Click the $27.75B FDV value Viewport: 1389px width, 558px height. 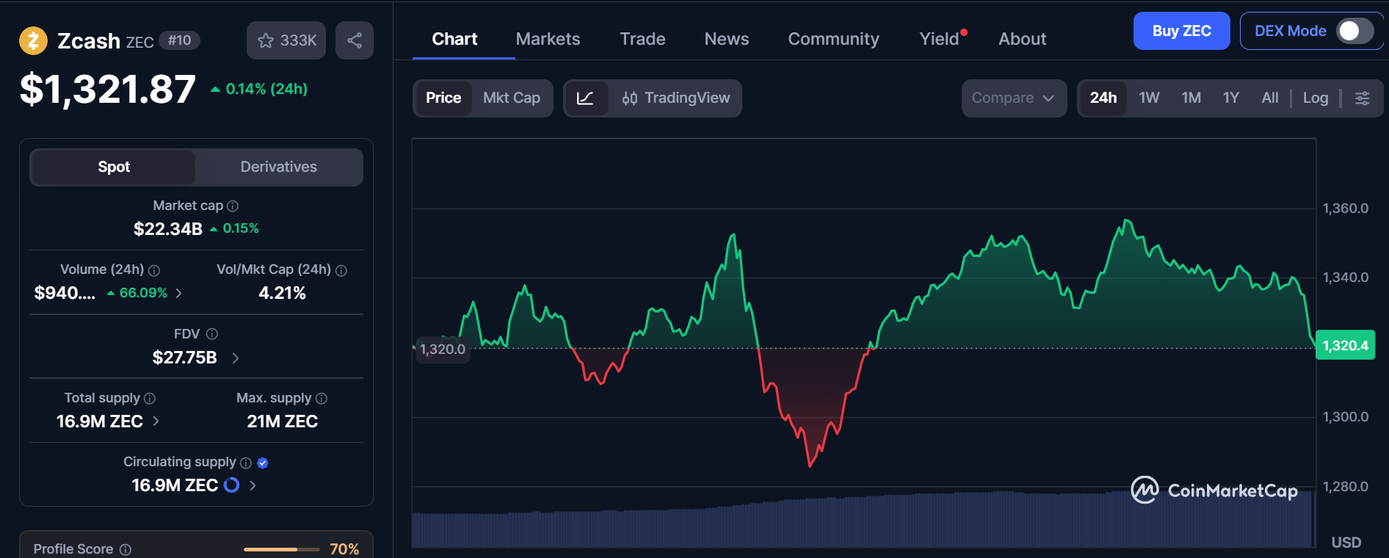(x=184, y=358)
